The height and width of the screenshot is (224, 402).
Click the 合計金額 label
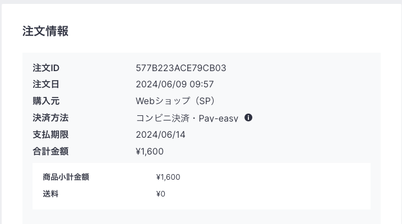[x=50, y=152]
